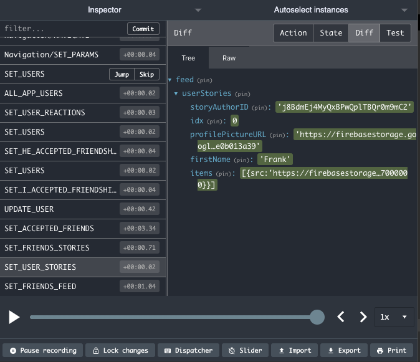
Task: Step to previous action with left chevron
Action: click(x=341, y=317)
